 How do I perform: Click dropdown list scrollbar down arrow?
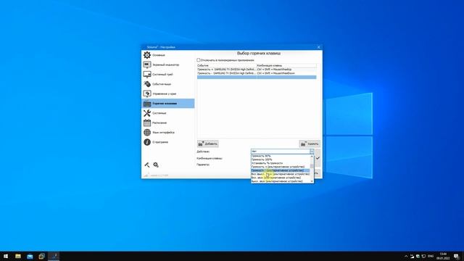[x=312, y=181]
